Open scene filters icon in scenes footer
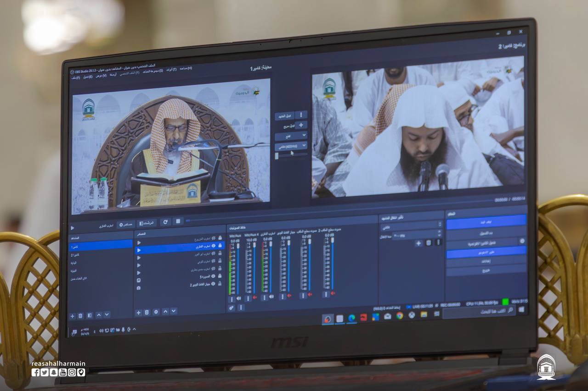 [x=90, y=315]
